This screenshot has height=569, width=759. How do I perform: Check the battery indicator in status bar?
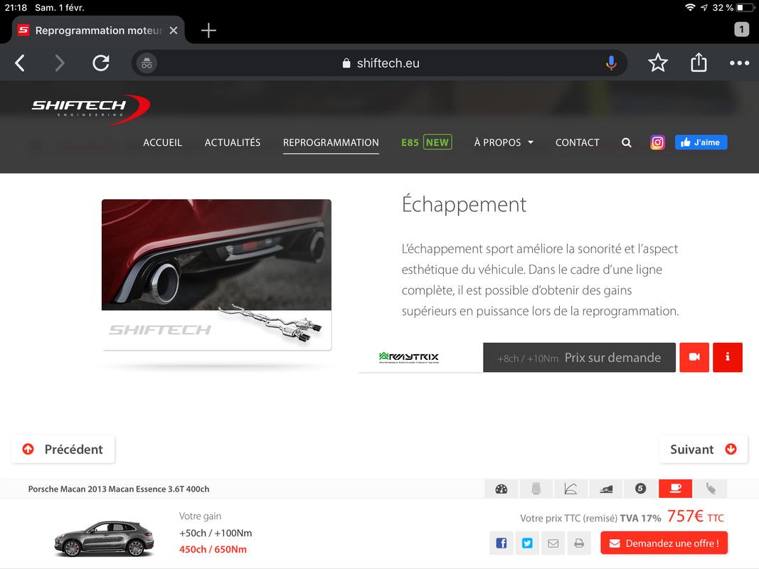tap(745, 8)
